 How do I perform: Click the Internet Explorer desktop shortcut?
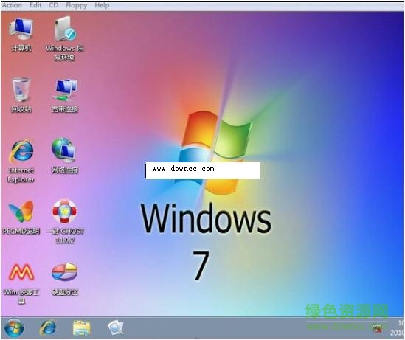pos(21,161)
